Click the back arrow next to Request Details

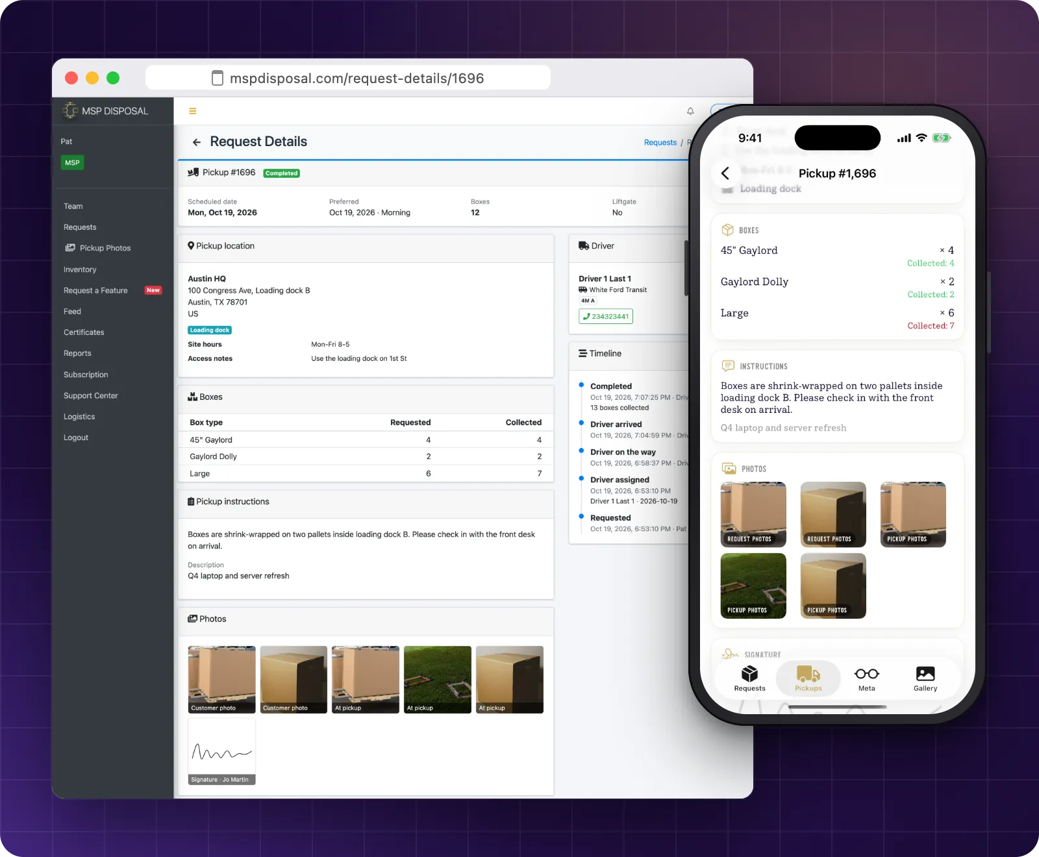197,142
